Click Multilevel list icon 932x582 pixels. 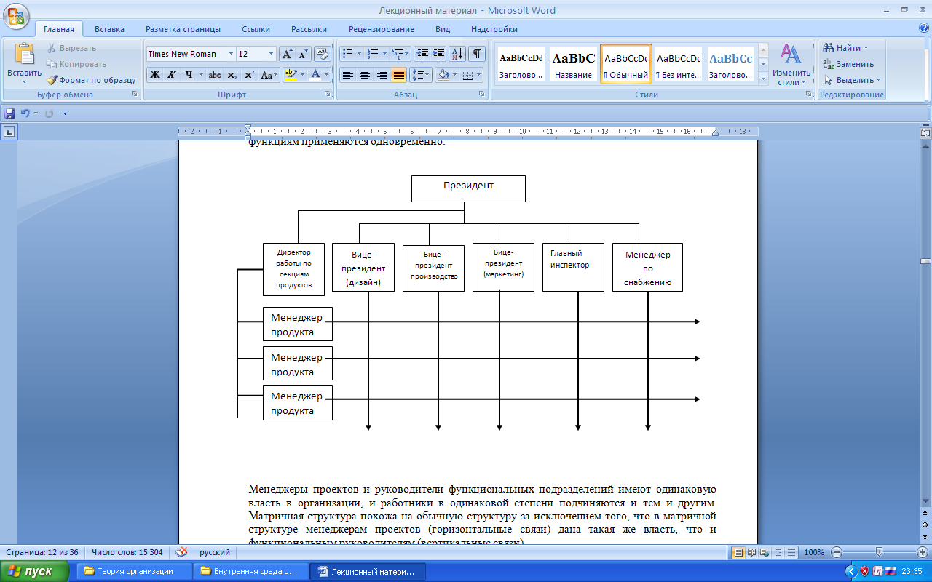tap(398, 54)
